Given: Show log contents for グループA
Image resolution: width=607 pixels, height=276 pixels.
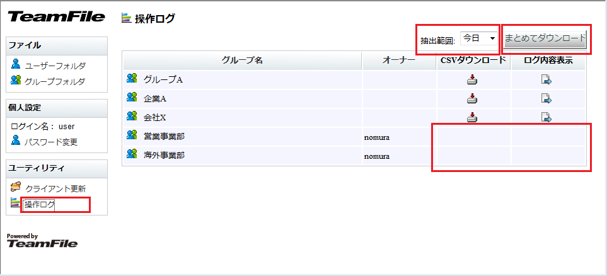Looking at the screenshot, I should pos(546,79).
